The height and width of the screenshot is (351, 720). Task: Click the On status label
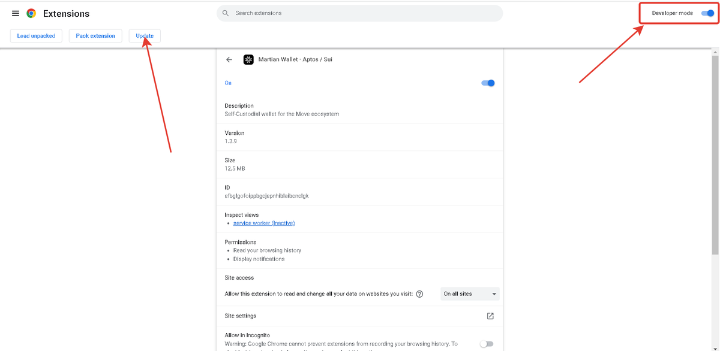pyautogui.click(x=228, y=83)
